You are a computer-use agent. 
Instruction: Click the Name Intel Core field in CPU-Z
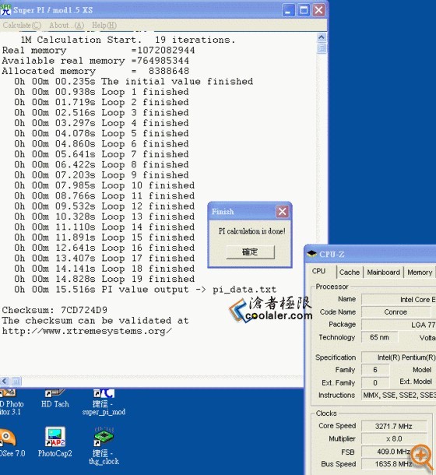point(399,300)
